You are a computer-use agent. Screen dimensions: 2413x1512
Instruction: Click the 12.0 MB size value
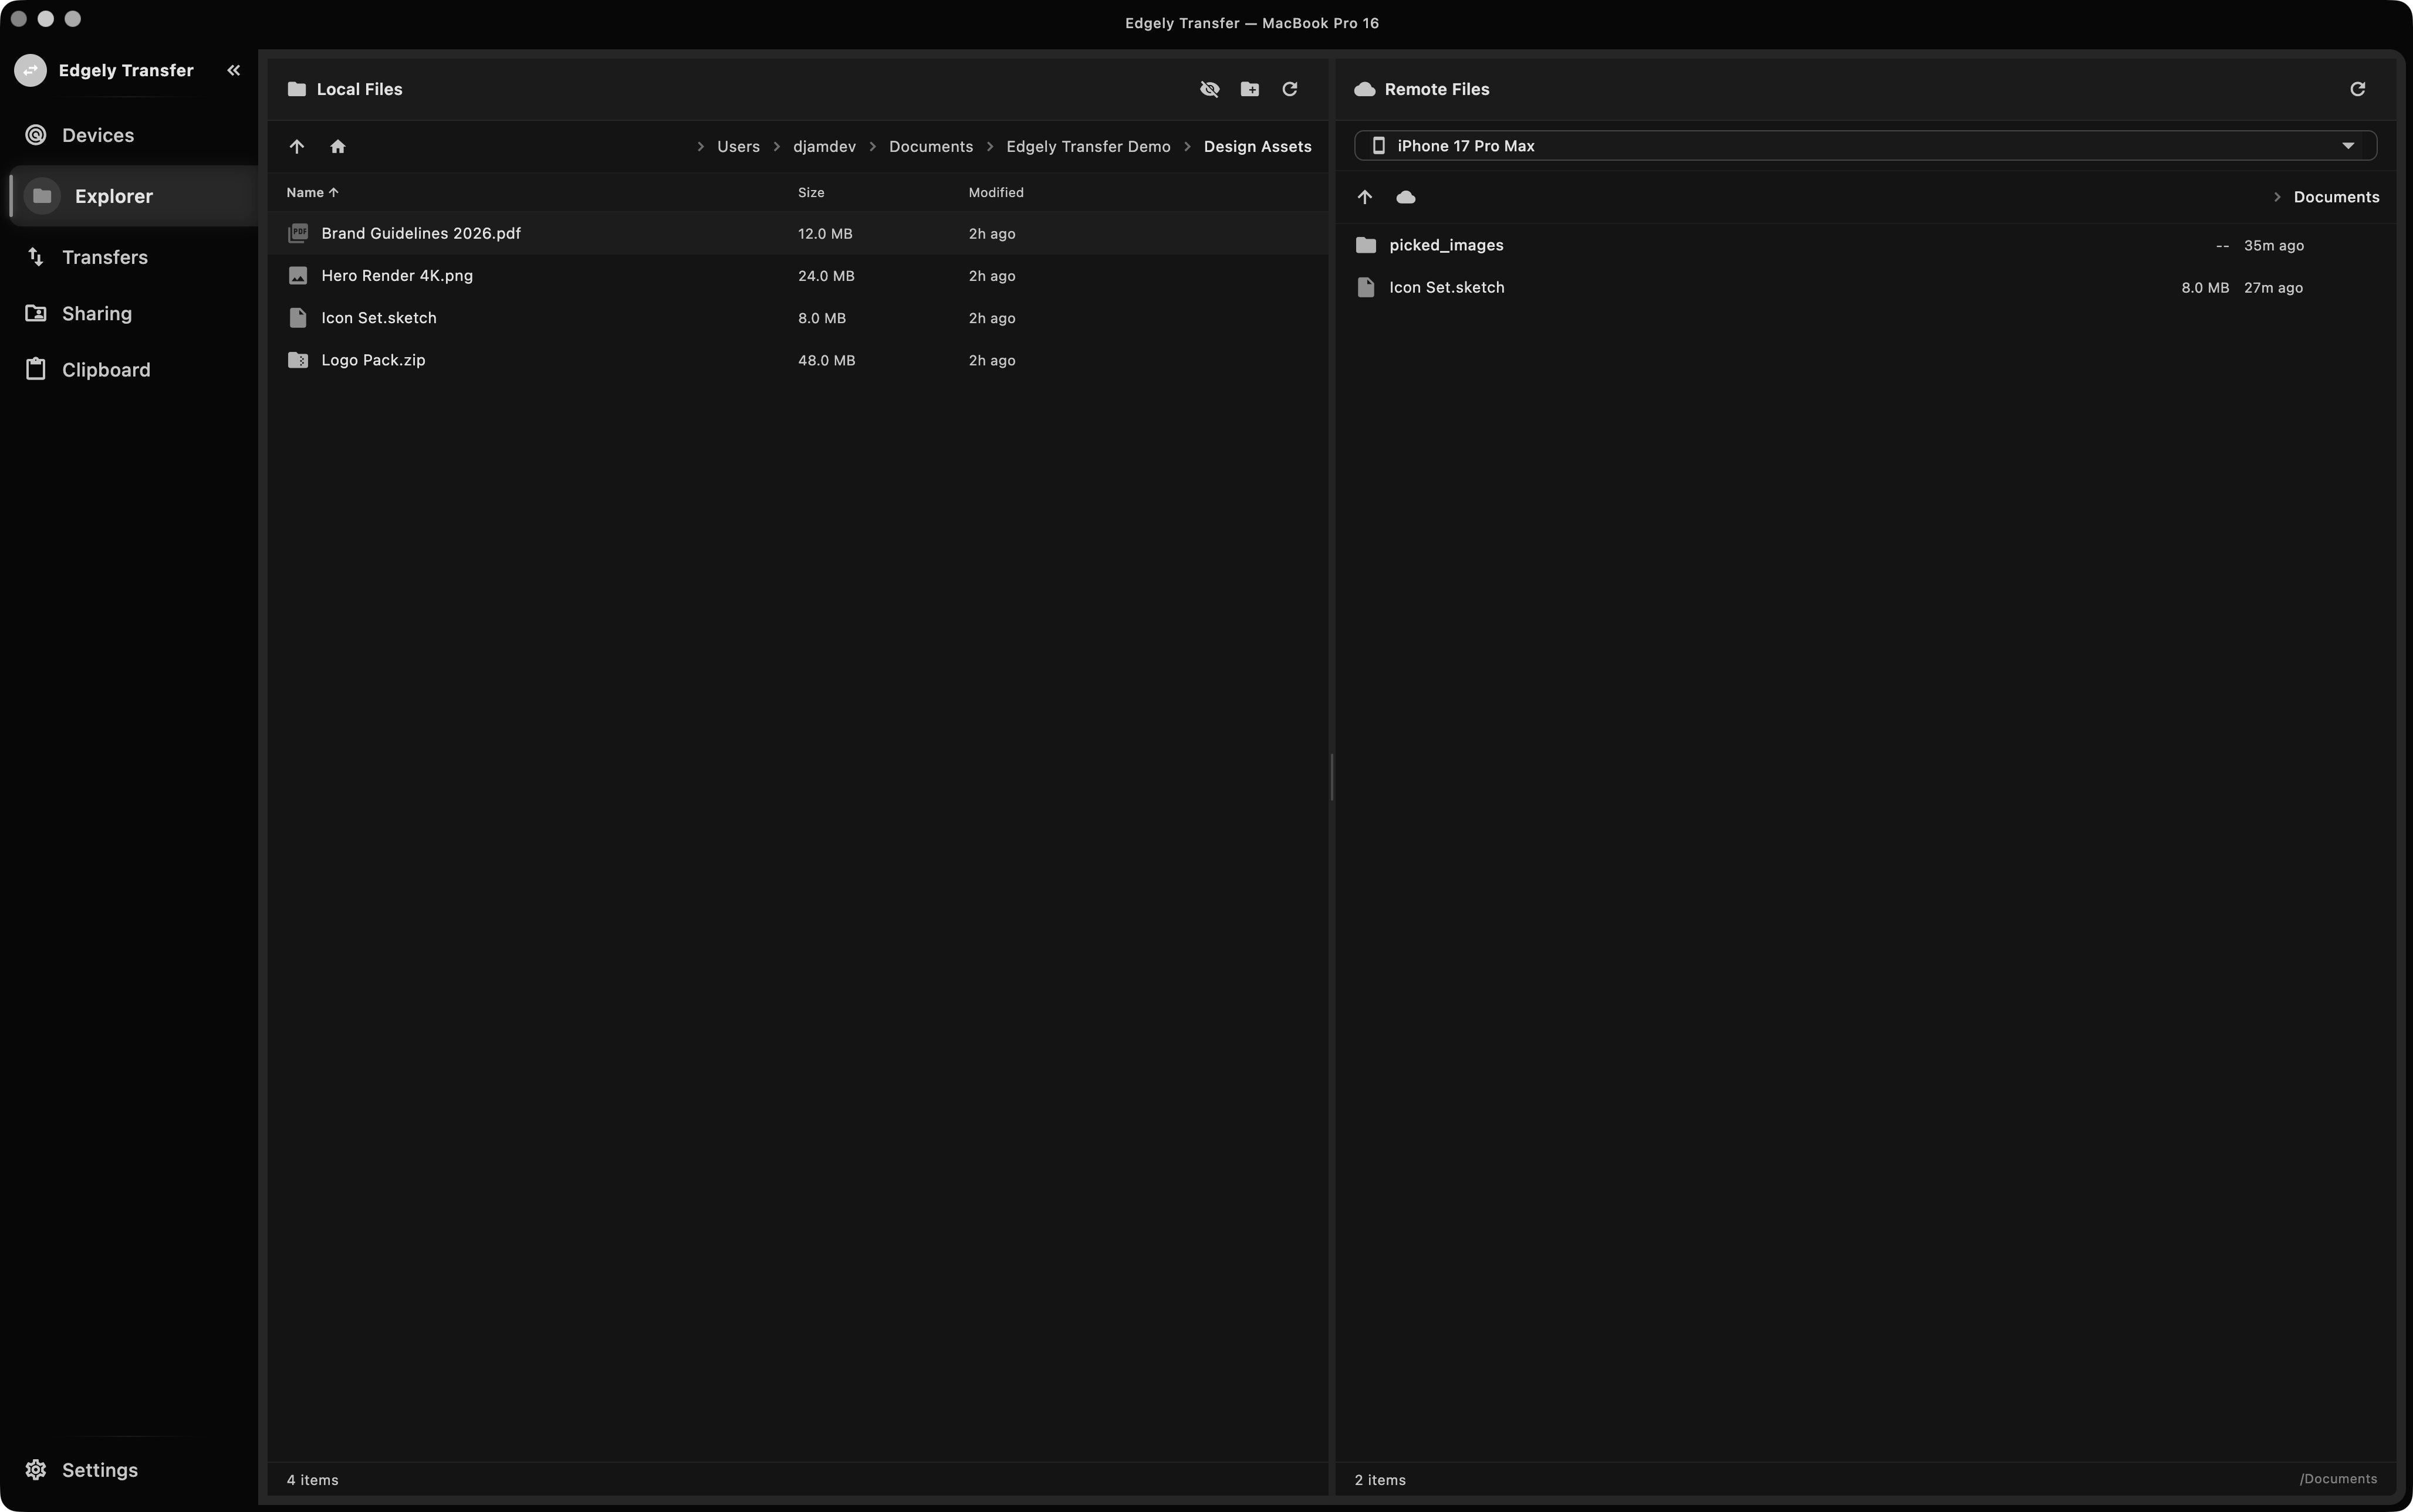point(824,233)
